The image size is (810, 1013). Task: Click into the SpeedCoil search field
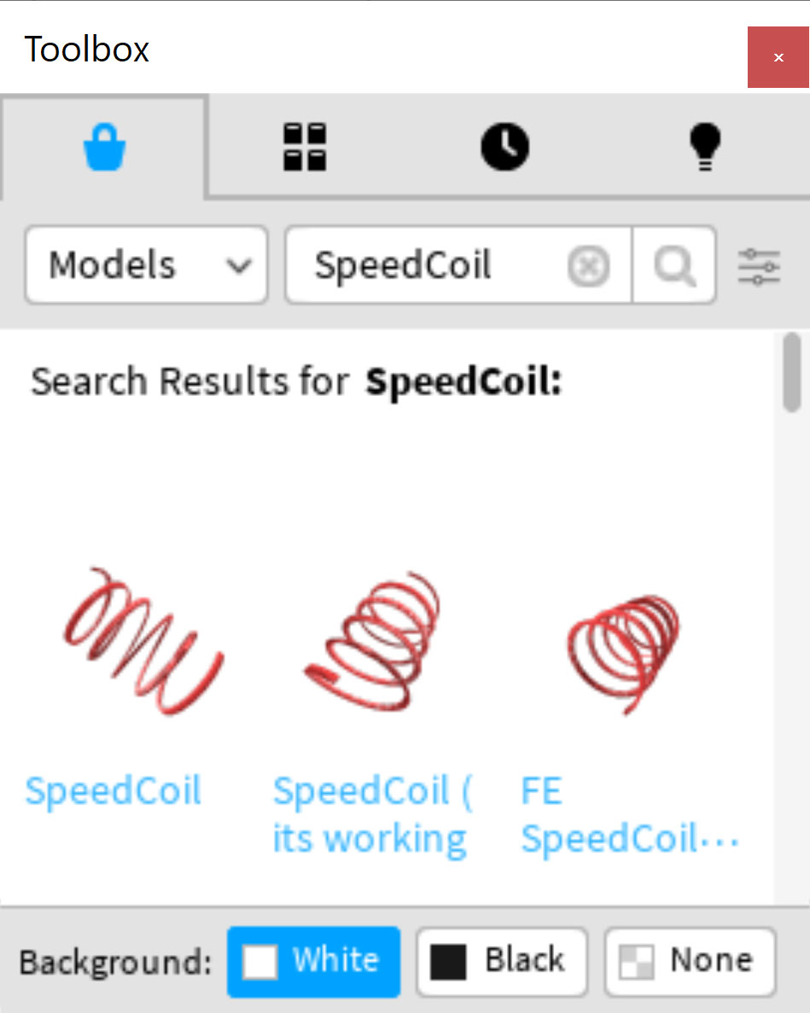(426, 265)
